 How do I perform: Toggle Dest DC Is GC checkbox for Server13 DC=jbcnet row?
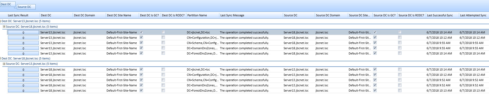tap(141, 32)
